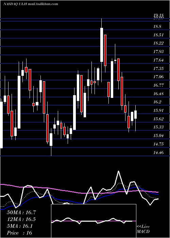Click the MACD inset chart panel

tap(93, 221)
